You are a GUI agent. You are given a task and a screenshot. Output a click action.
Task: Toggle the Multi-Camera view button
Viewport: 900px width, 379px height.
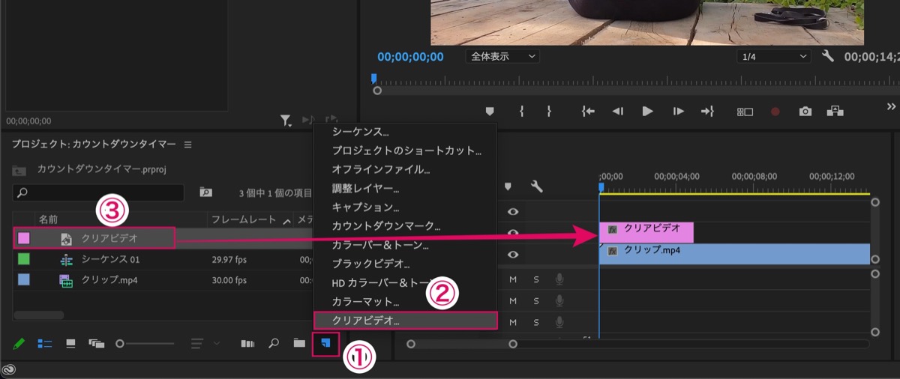[745, 112]
